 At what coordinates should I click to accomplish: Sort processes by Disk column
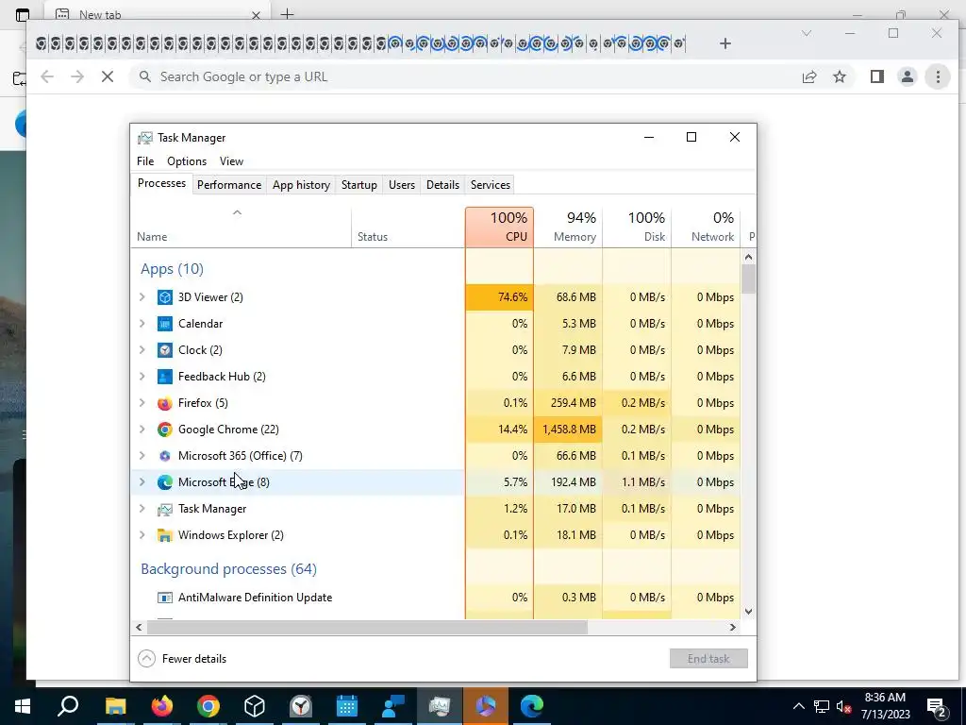pos(637,228)
